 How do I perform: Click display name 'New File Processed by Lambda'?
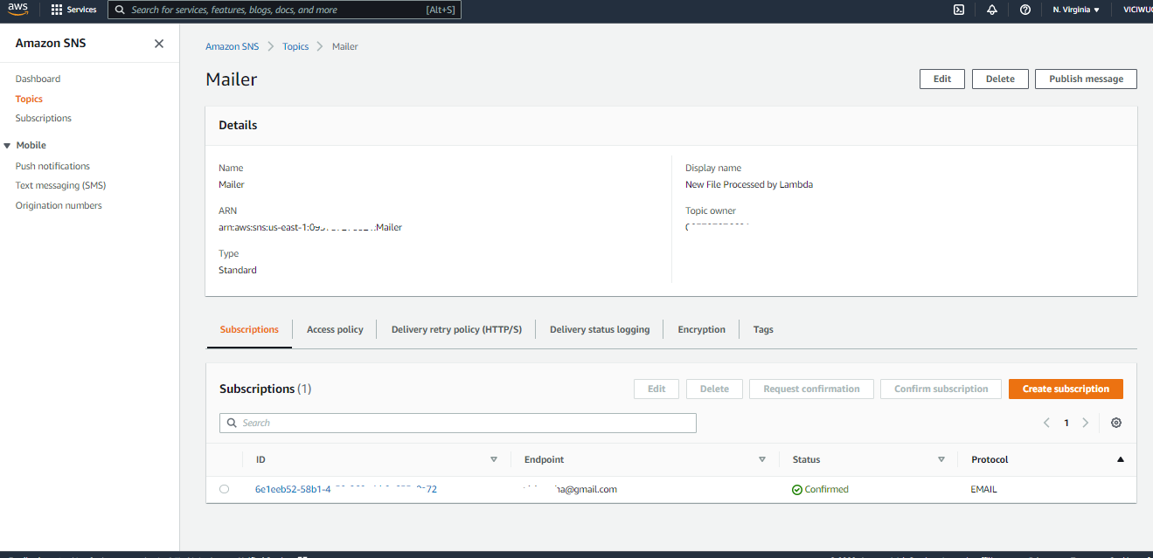click(749, 184)
